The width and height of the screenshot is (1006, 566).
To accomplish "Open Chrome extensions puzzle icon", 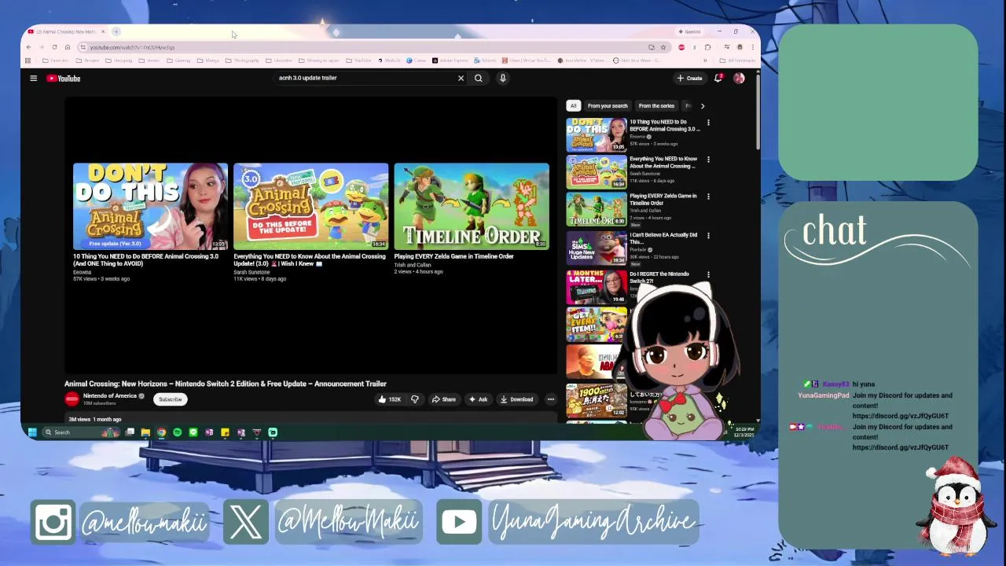I will pyautogui.click(x=707, y=47).
